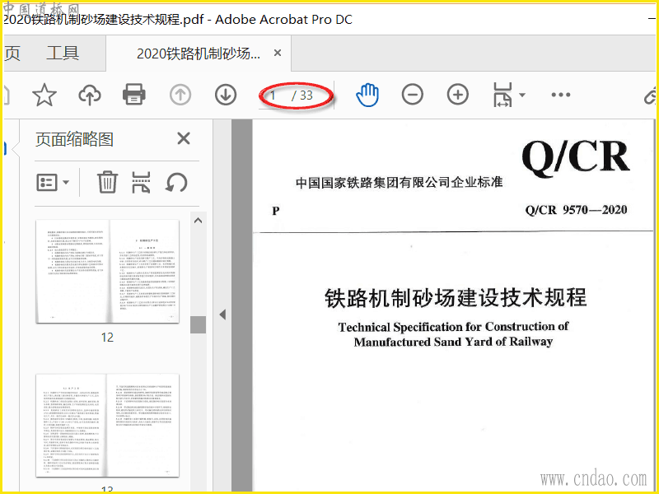
Task: Click the fit page width icon
Action: tap(502, 95)
